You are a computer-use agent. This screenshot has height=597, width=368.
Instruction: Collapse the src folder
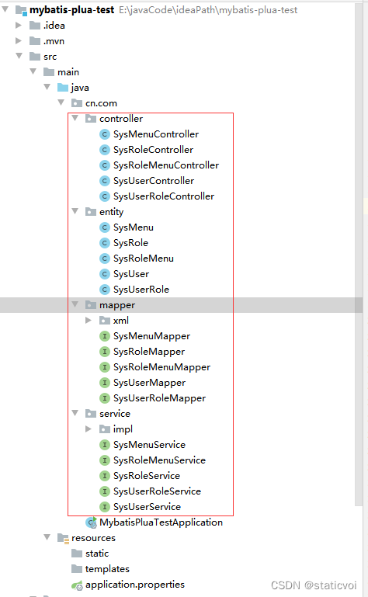pos(19,56)
